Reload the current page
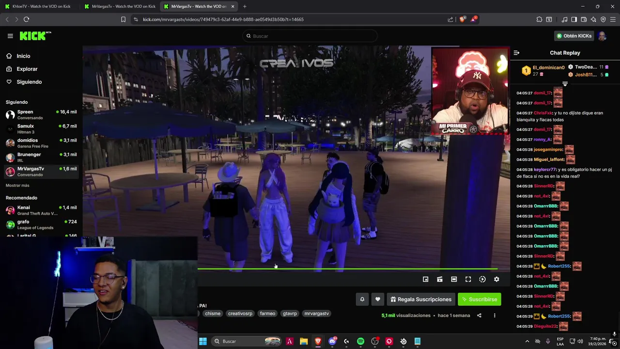Screen dimensions: 620x349 pos(26,19)
